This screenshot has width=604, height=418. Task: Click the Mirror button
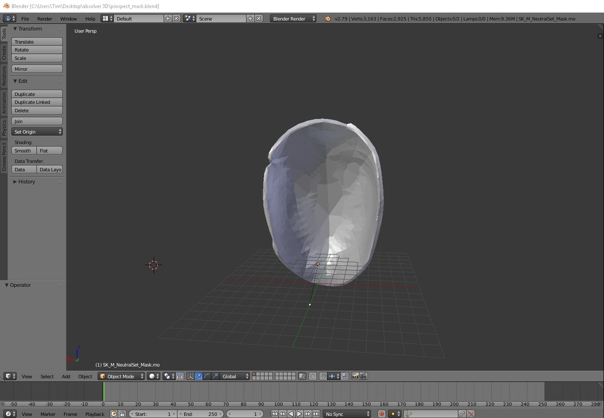coord(37,69)
